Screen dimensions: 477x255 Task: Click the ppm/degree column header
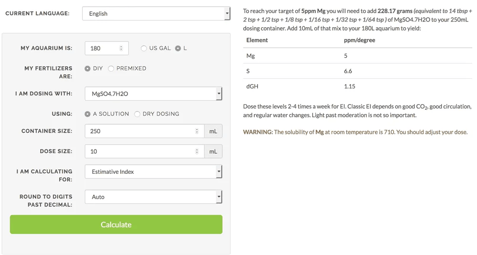pos(360,40)
